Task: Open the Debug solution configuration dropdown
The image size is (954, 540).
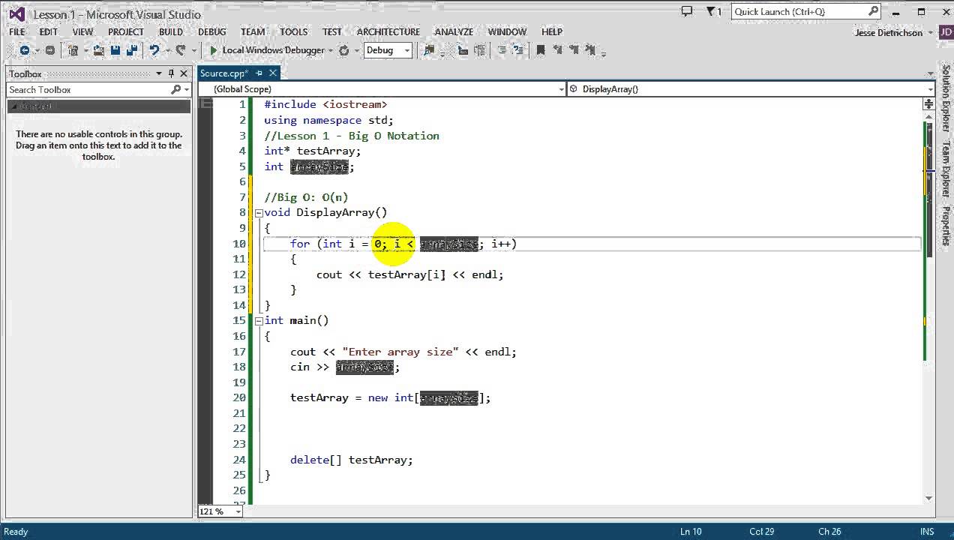Action: tap(388, 50)
